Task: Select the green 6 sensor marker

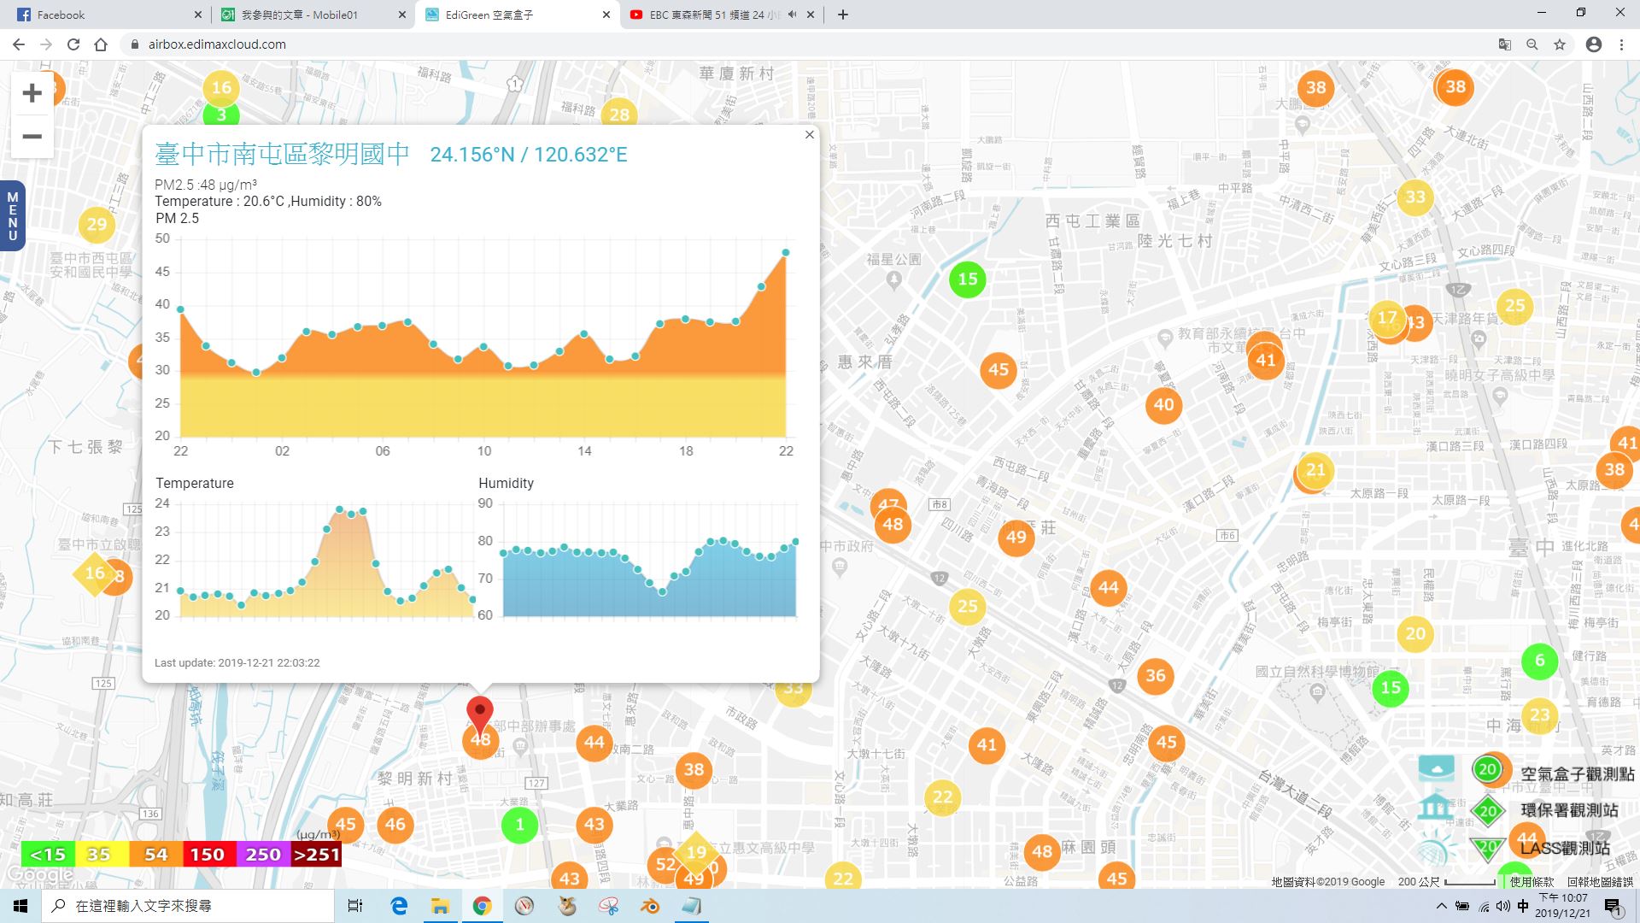Action: (x=1539, y=661)
